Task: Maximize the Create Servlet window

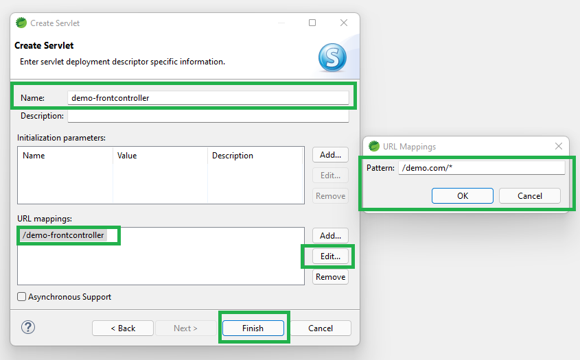Action: coord(312,23)
